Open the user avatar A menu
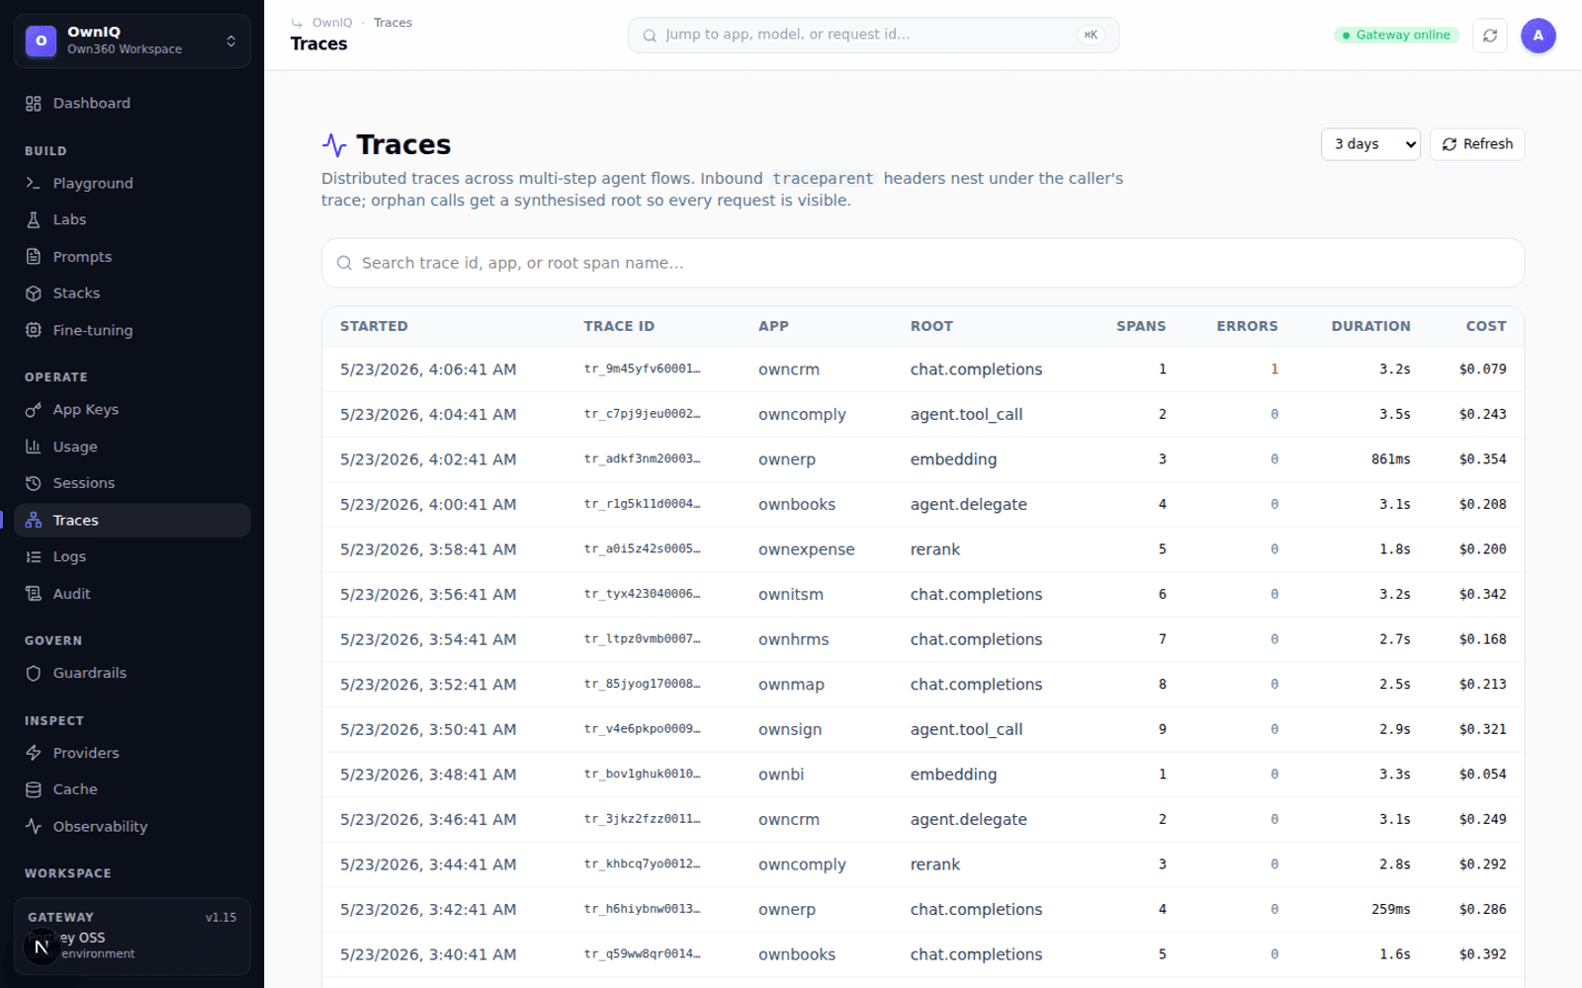This screenshot has height=988, width=1582. click(x=1538, y=36)
